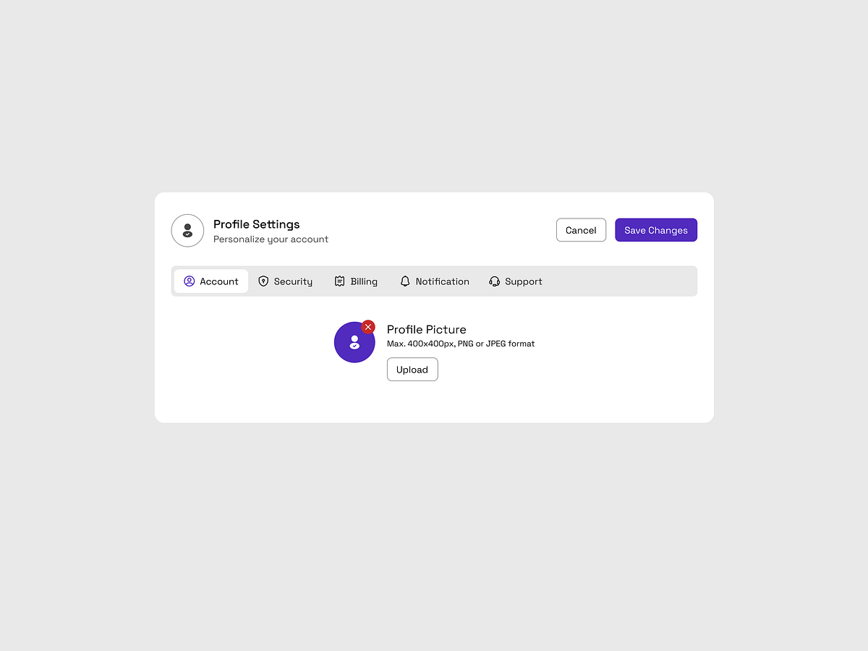Click the Support headset icon
868x651 pixels.
495,281
